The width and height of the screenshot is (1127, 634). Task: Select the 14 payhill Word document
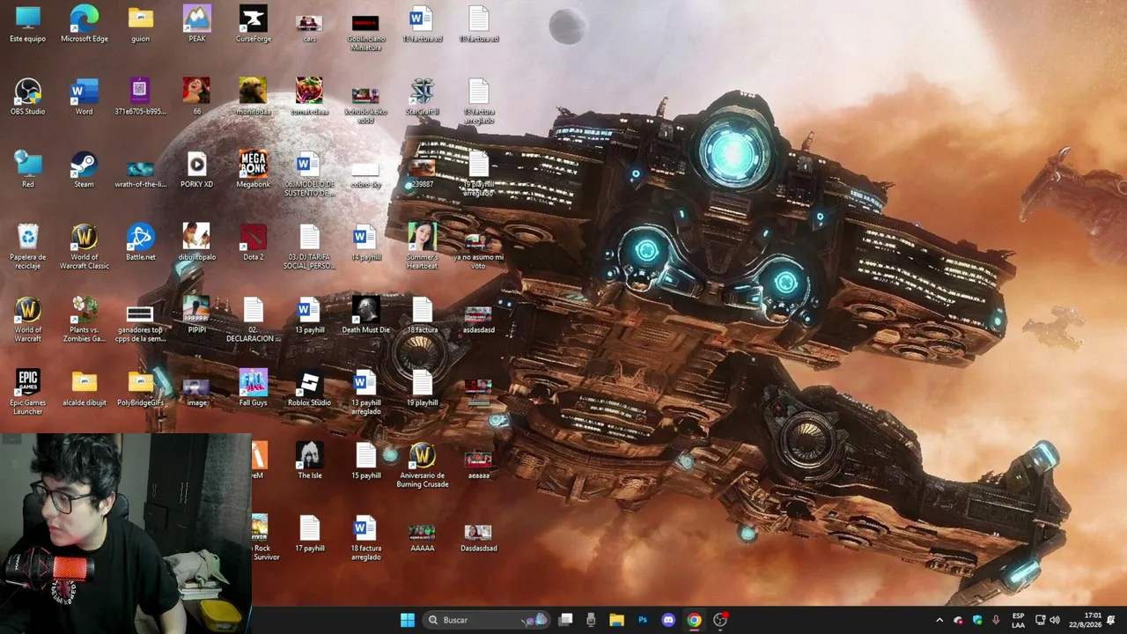point(365,243)
